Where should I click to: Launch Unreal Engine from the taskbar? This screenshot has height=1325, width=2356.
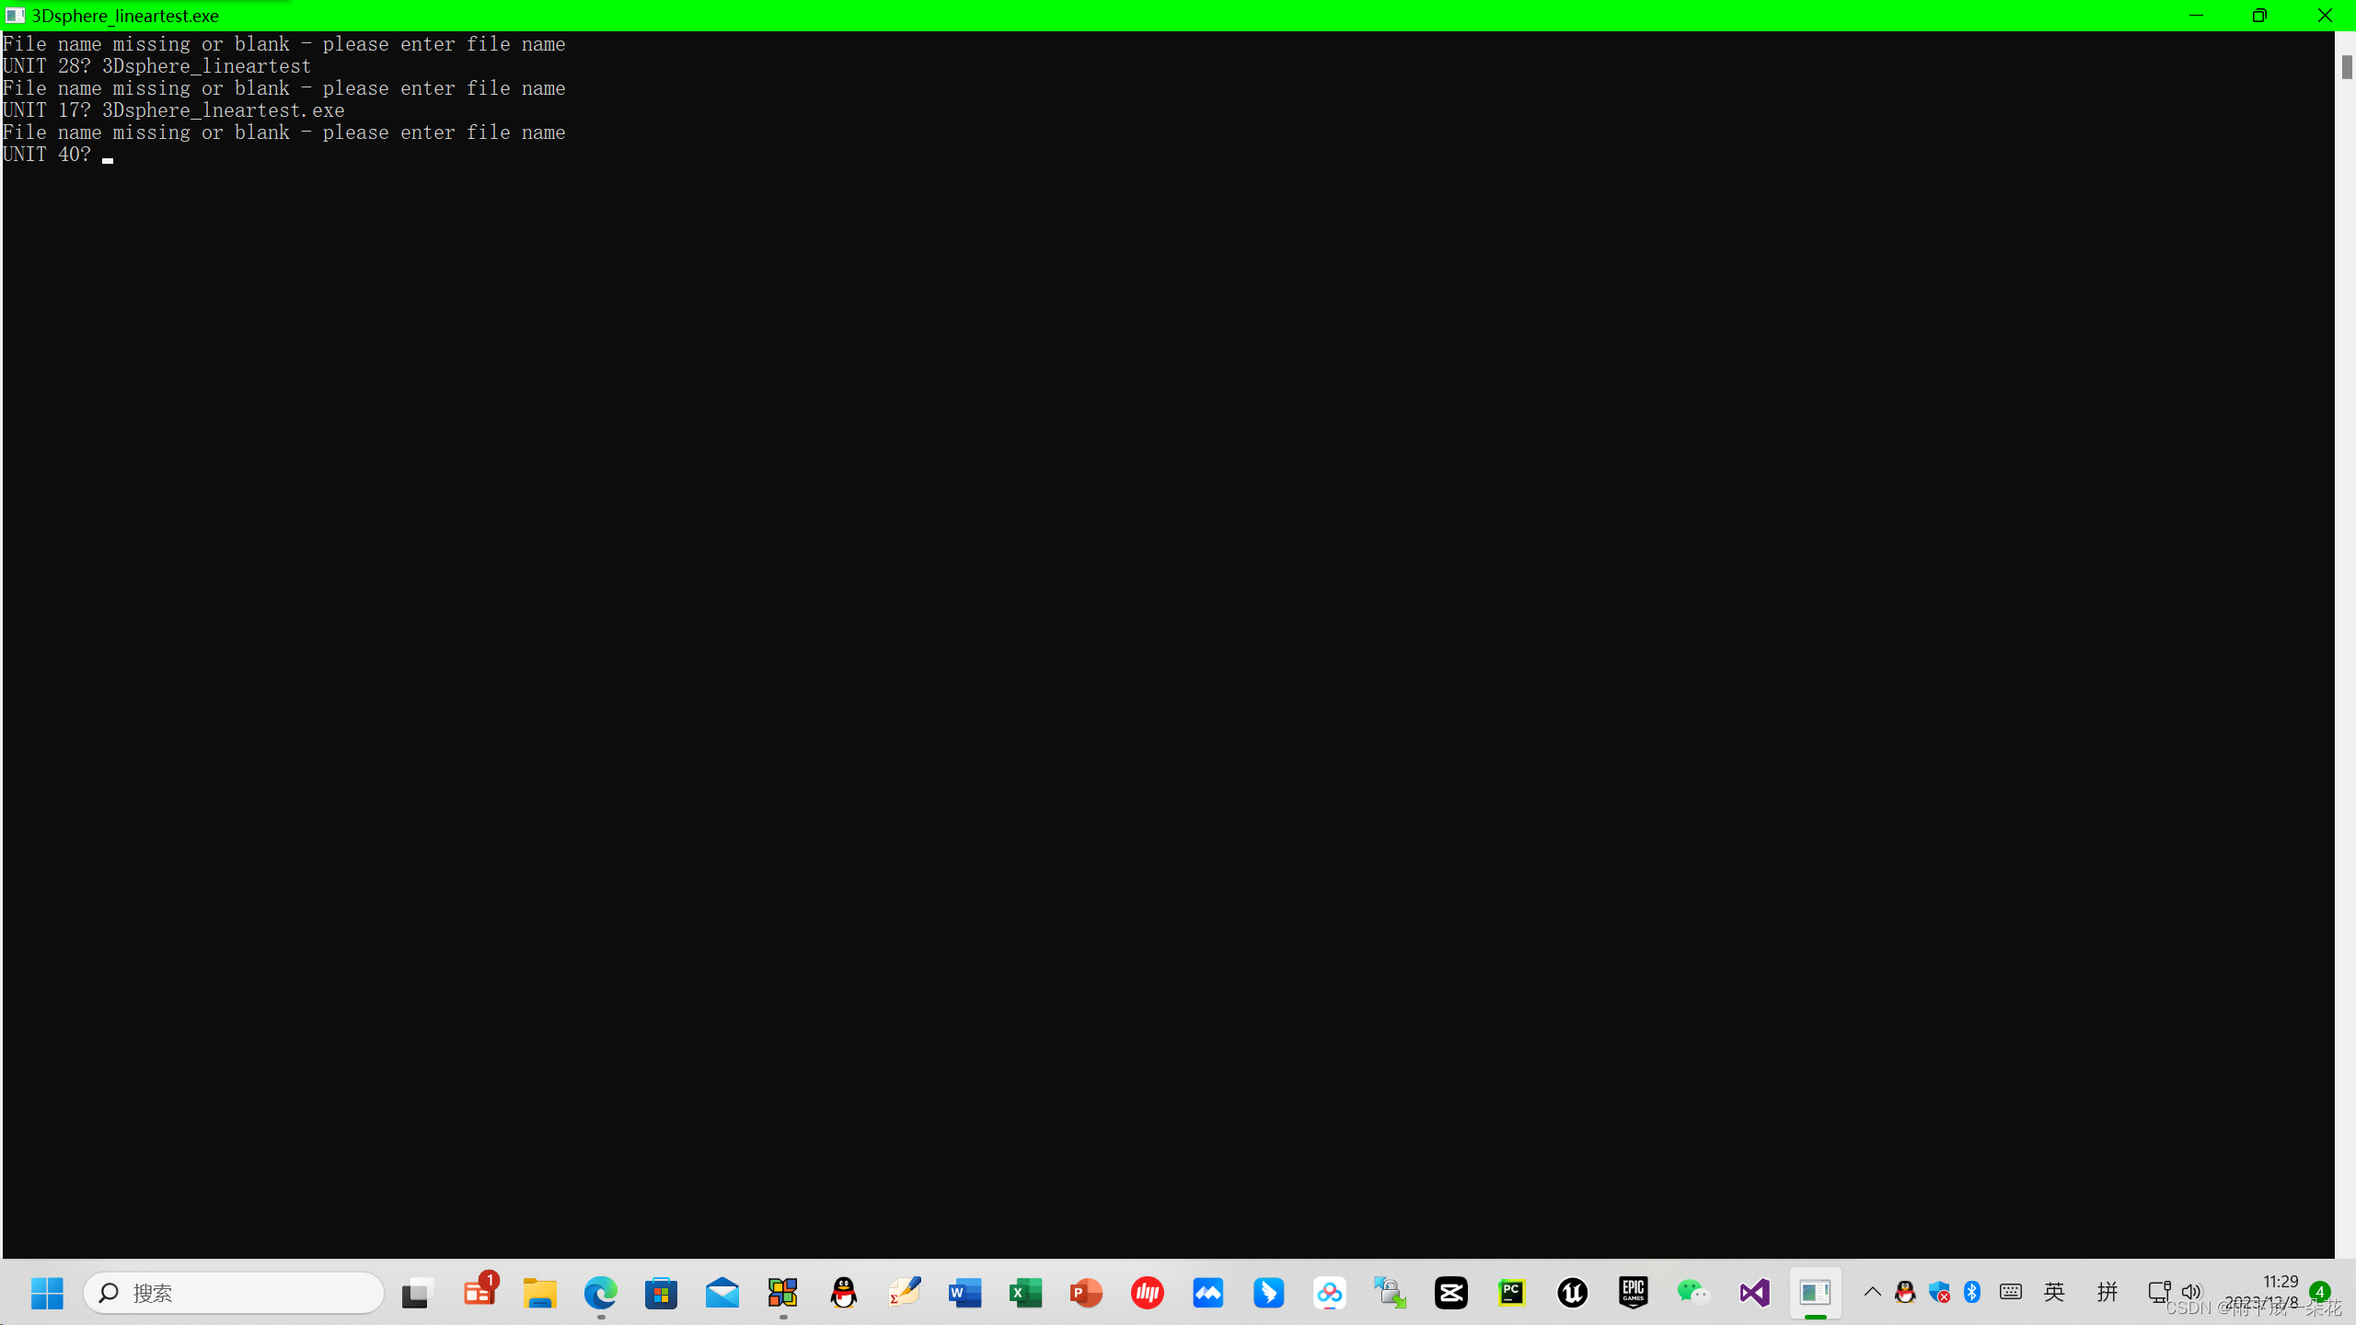pyautogui.click(x=1572, y=1292)
